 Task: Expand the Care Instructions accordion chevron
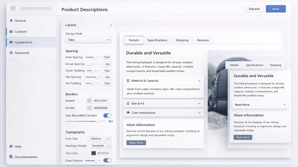[x=199, y=113]
